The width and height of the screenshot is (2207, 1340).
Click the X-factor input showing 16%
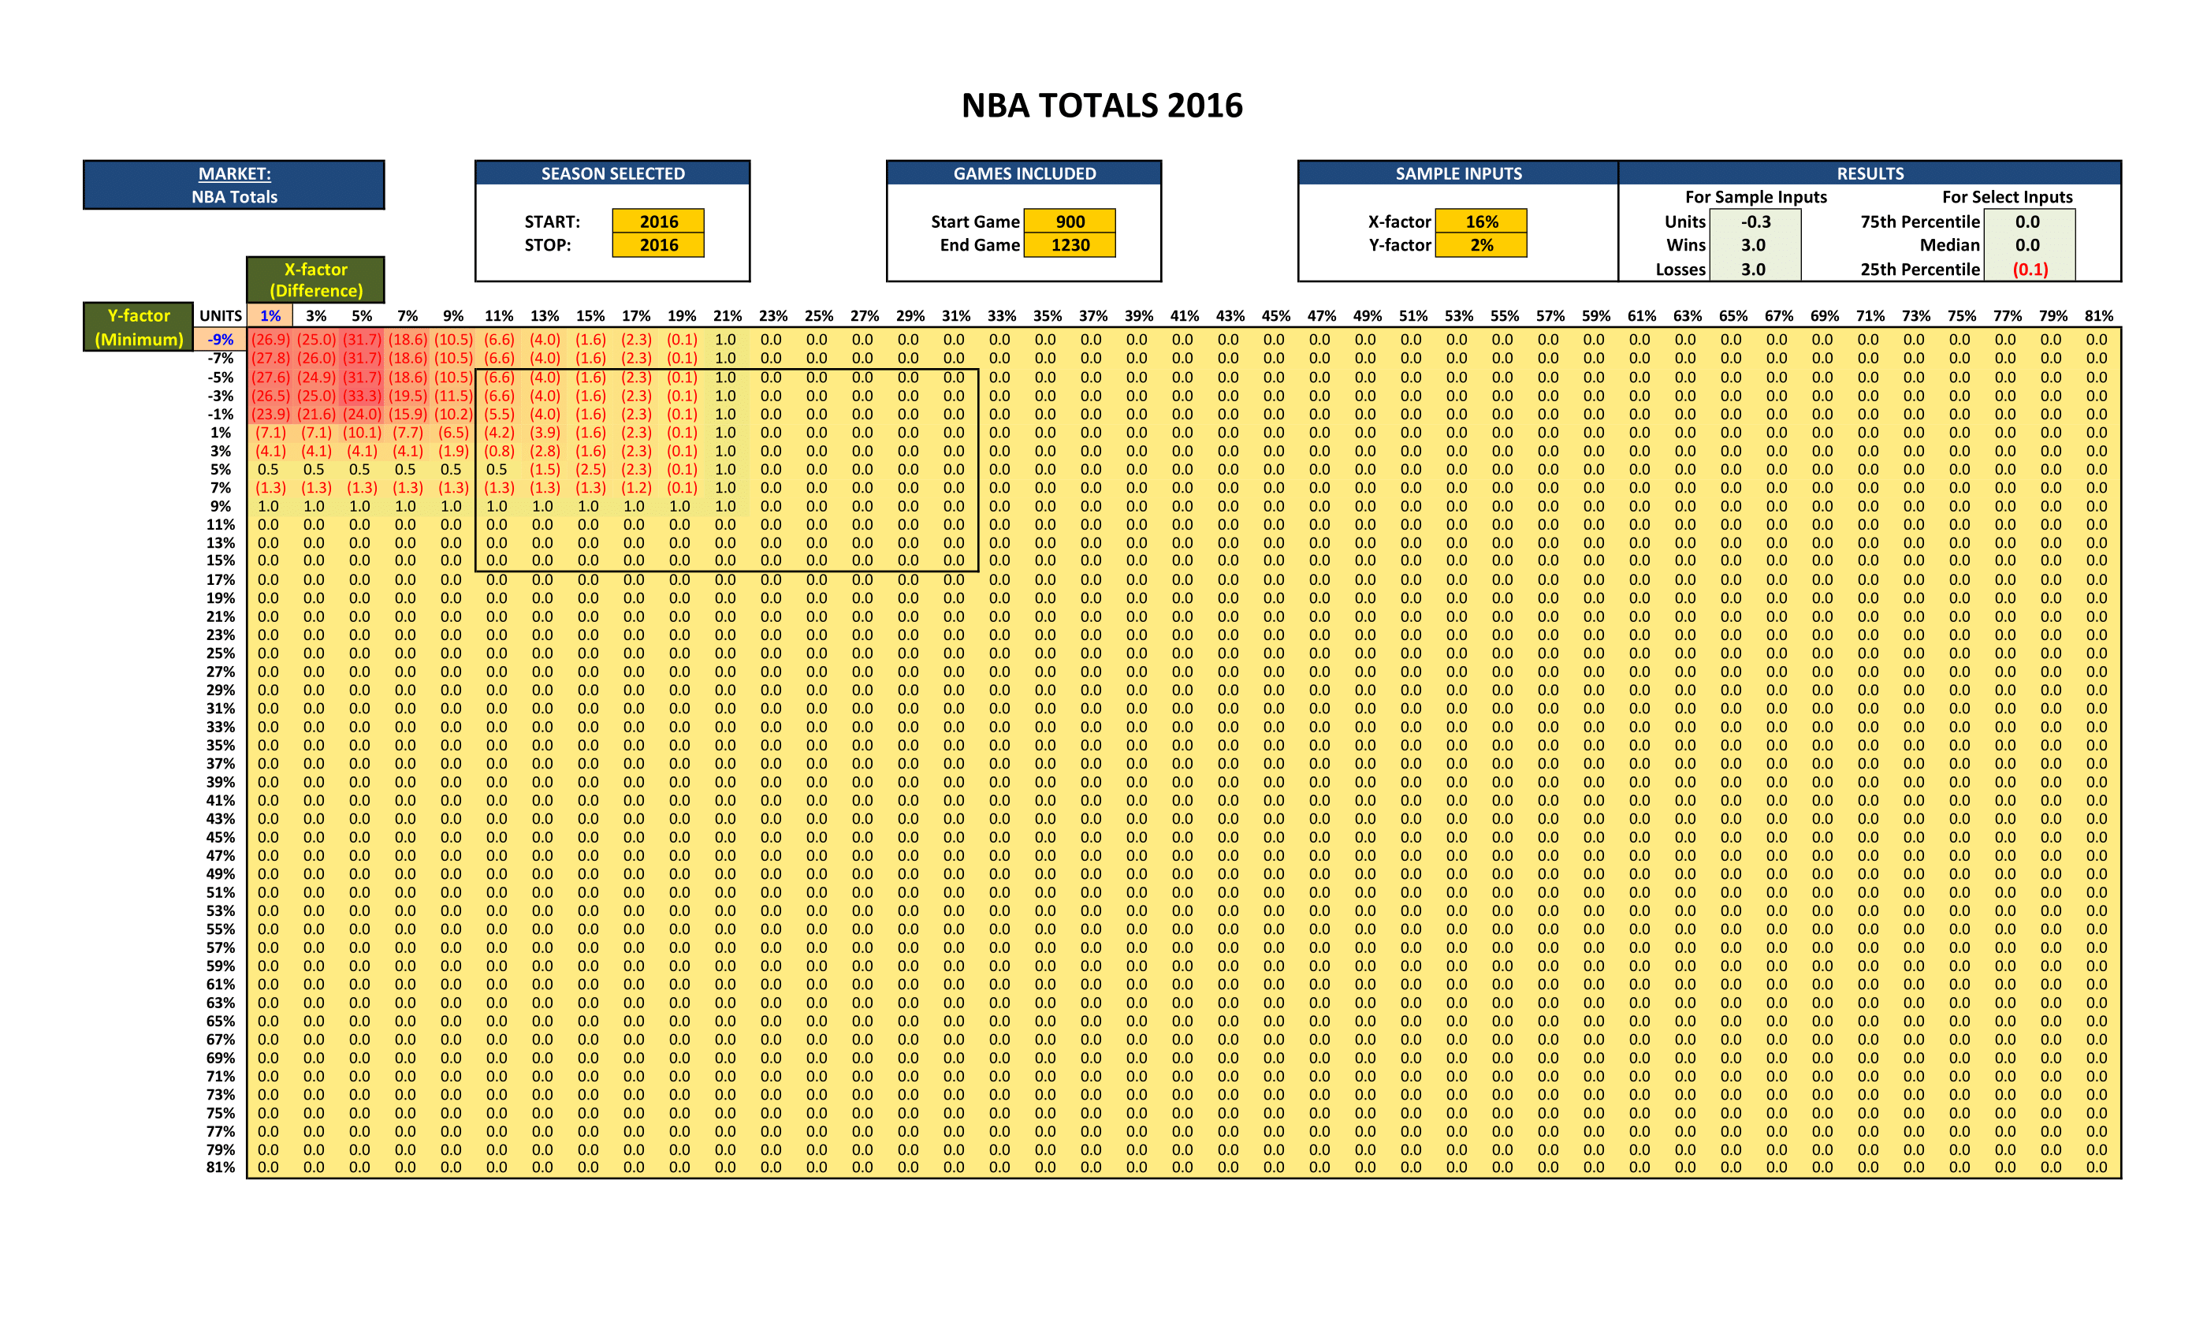(1480, 221)
